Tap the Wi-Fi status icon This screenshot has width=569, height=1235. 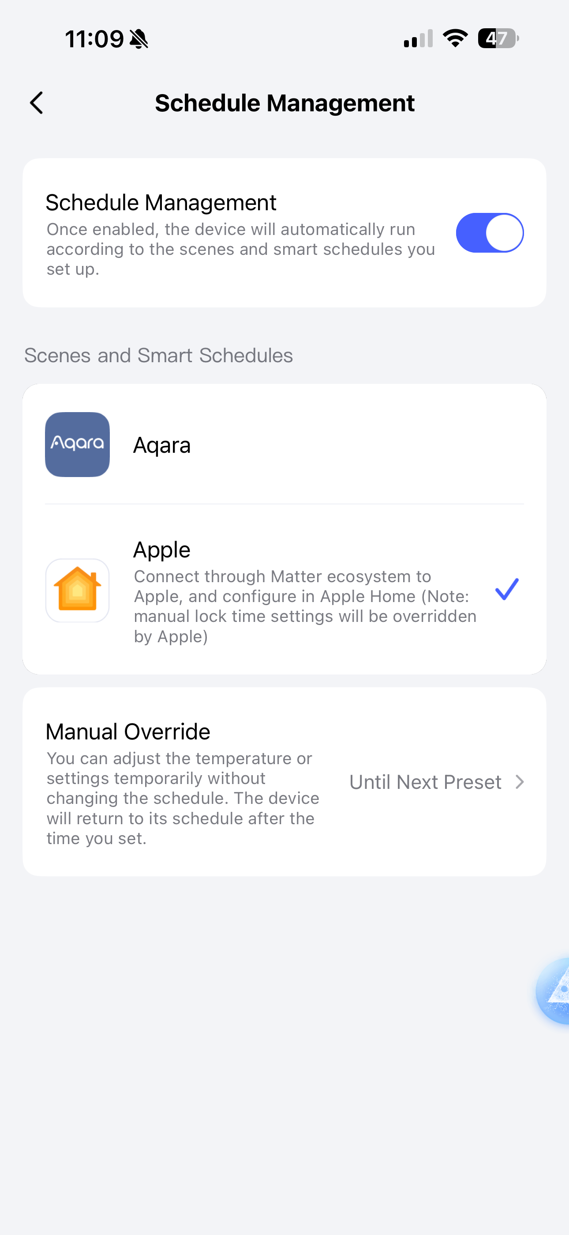(455, 38)
